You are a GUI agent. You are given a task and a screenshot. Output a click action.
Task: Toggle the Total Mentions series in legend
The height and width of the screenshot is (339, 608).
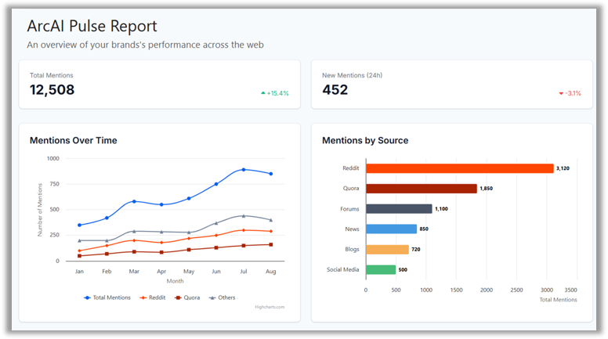point(107,298)
